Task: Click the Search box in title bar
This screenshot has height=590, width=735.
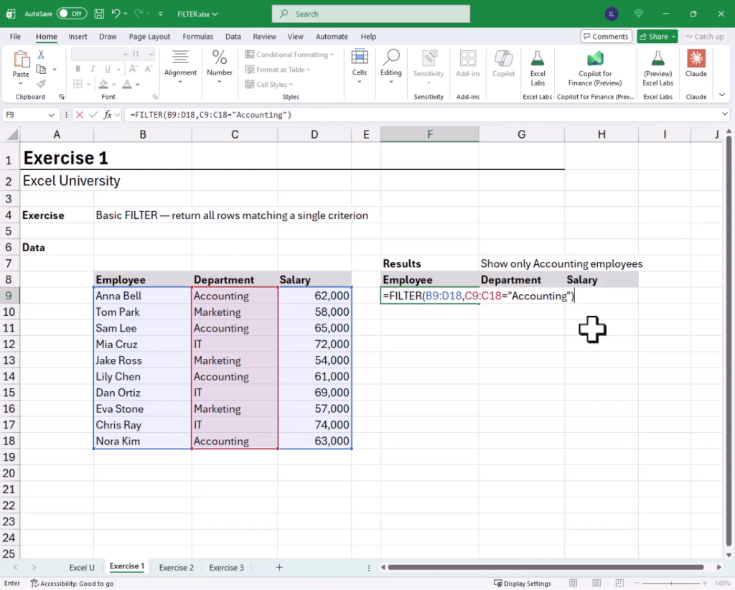Action: (x=371, y=14)
